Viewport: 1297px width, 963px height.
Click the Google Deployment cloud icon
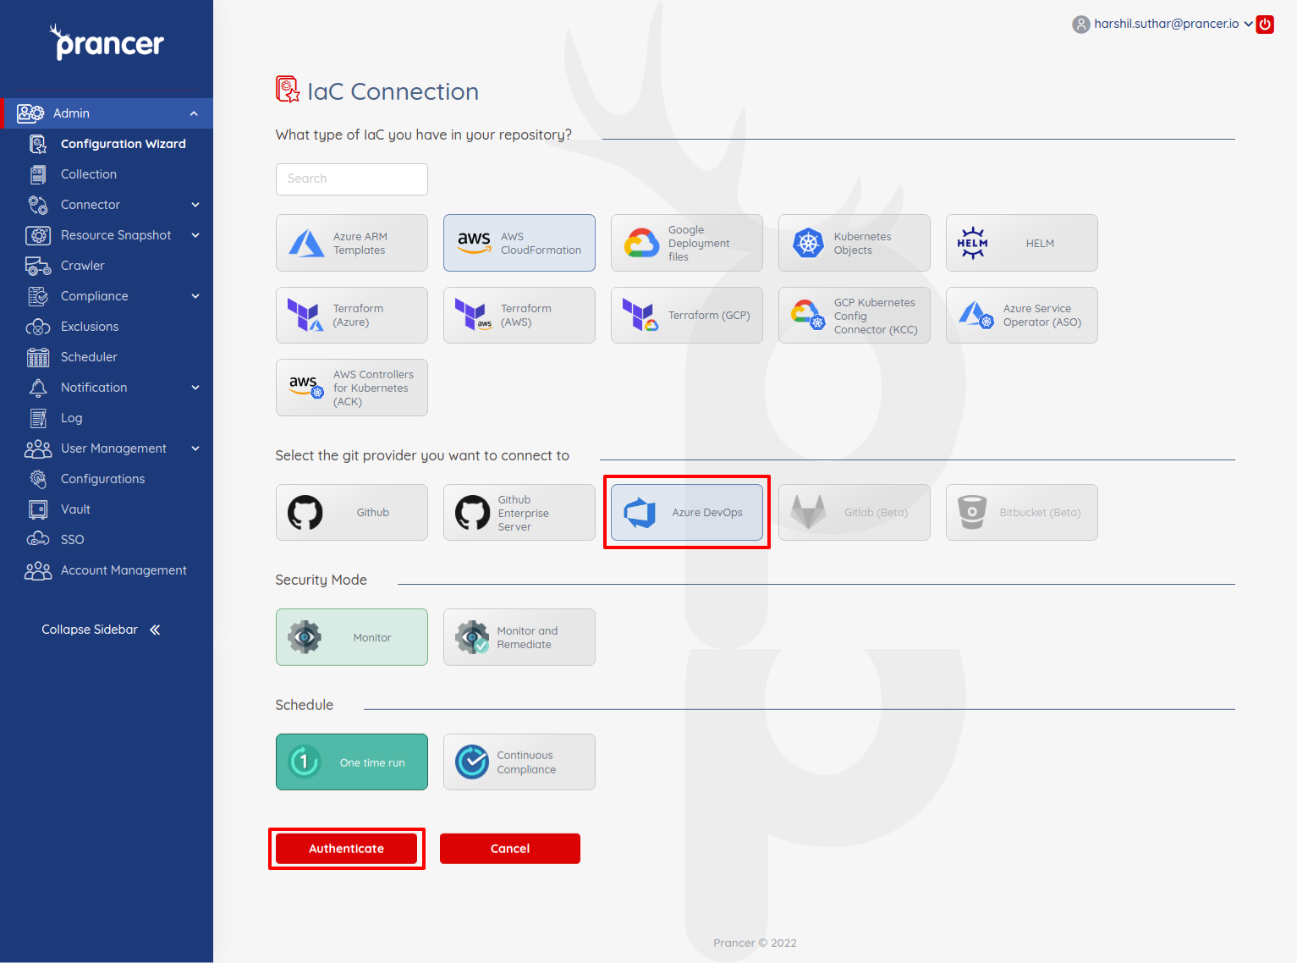(641, 244)
